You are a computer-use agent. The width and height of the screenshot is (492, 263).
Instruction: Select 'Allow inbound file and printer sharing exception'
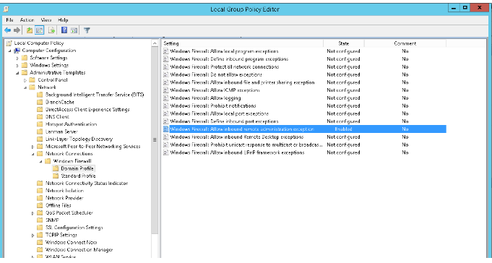(x=242, y=82)
